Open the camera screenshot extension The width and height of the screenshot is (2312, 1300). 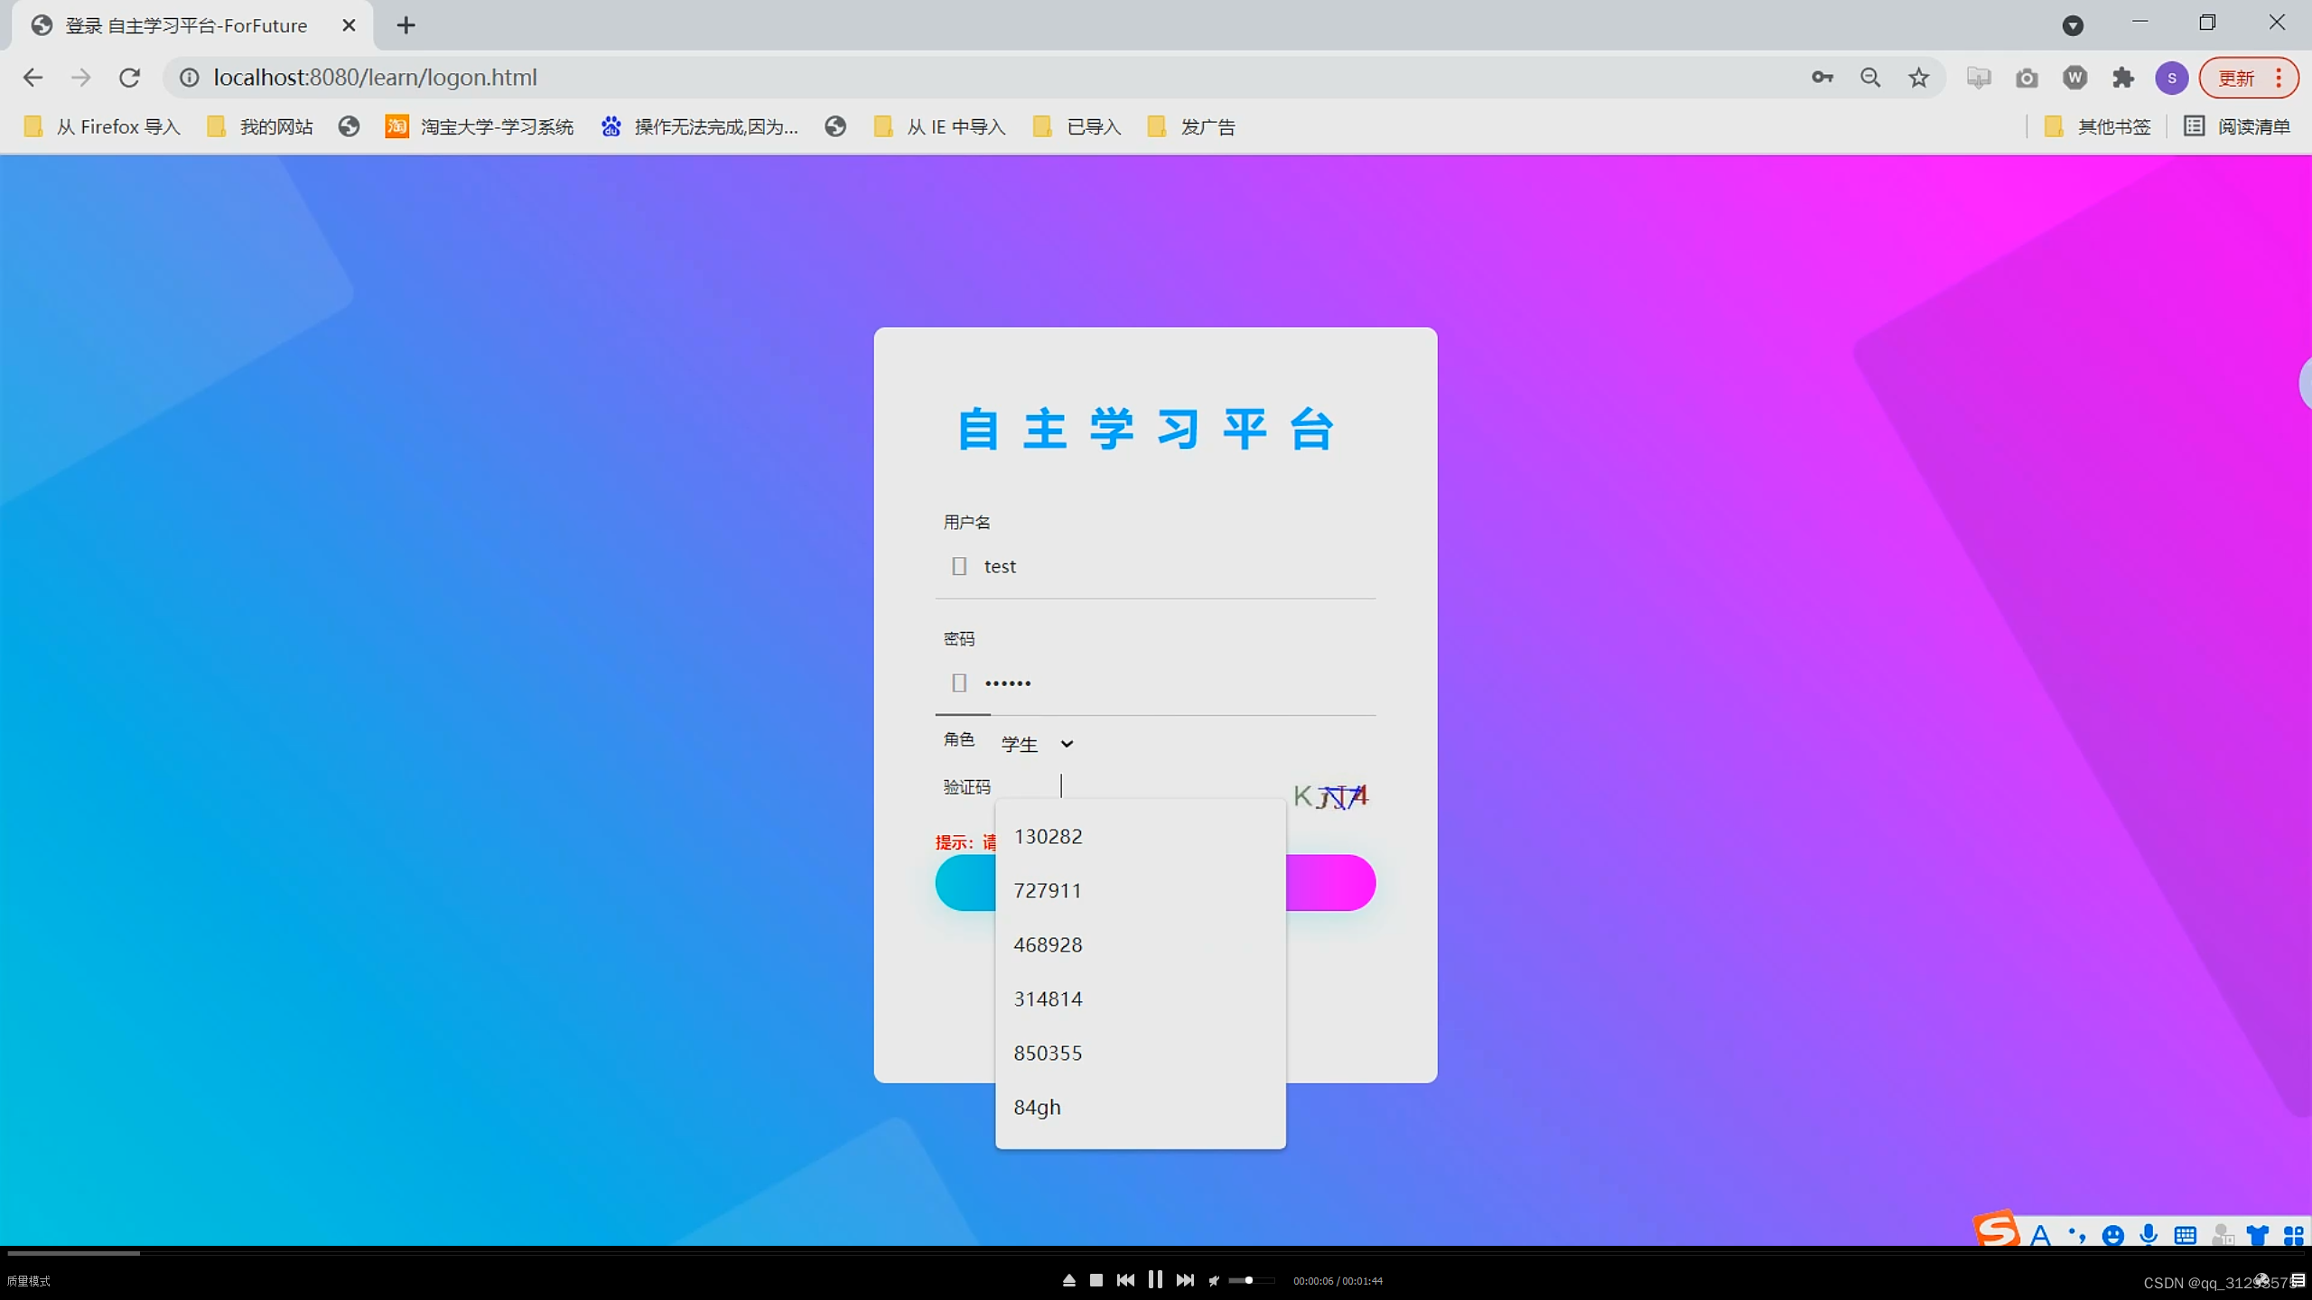(2027, 78)
